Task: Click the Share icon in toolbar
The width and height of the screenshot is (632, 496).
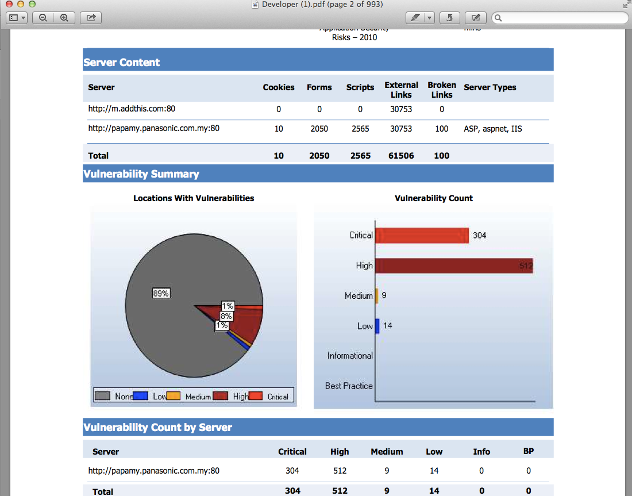Action: 91,18
